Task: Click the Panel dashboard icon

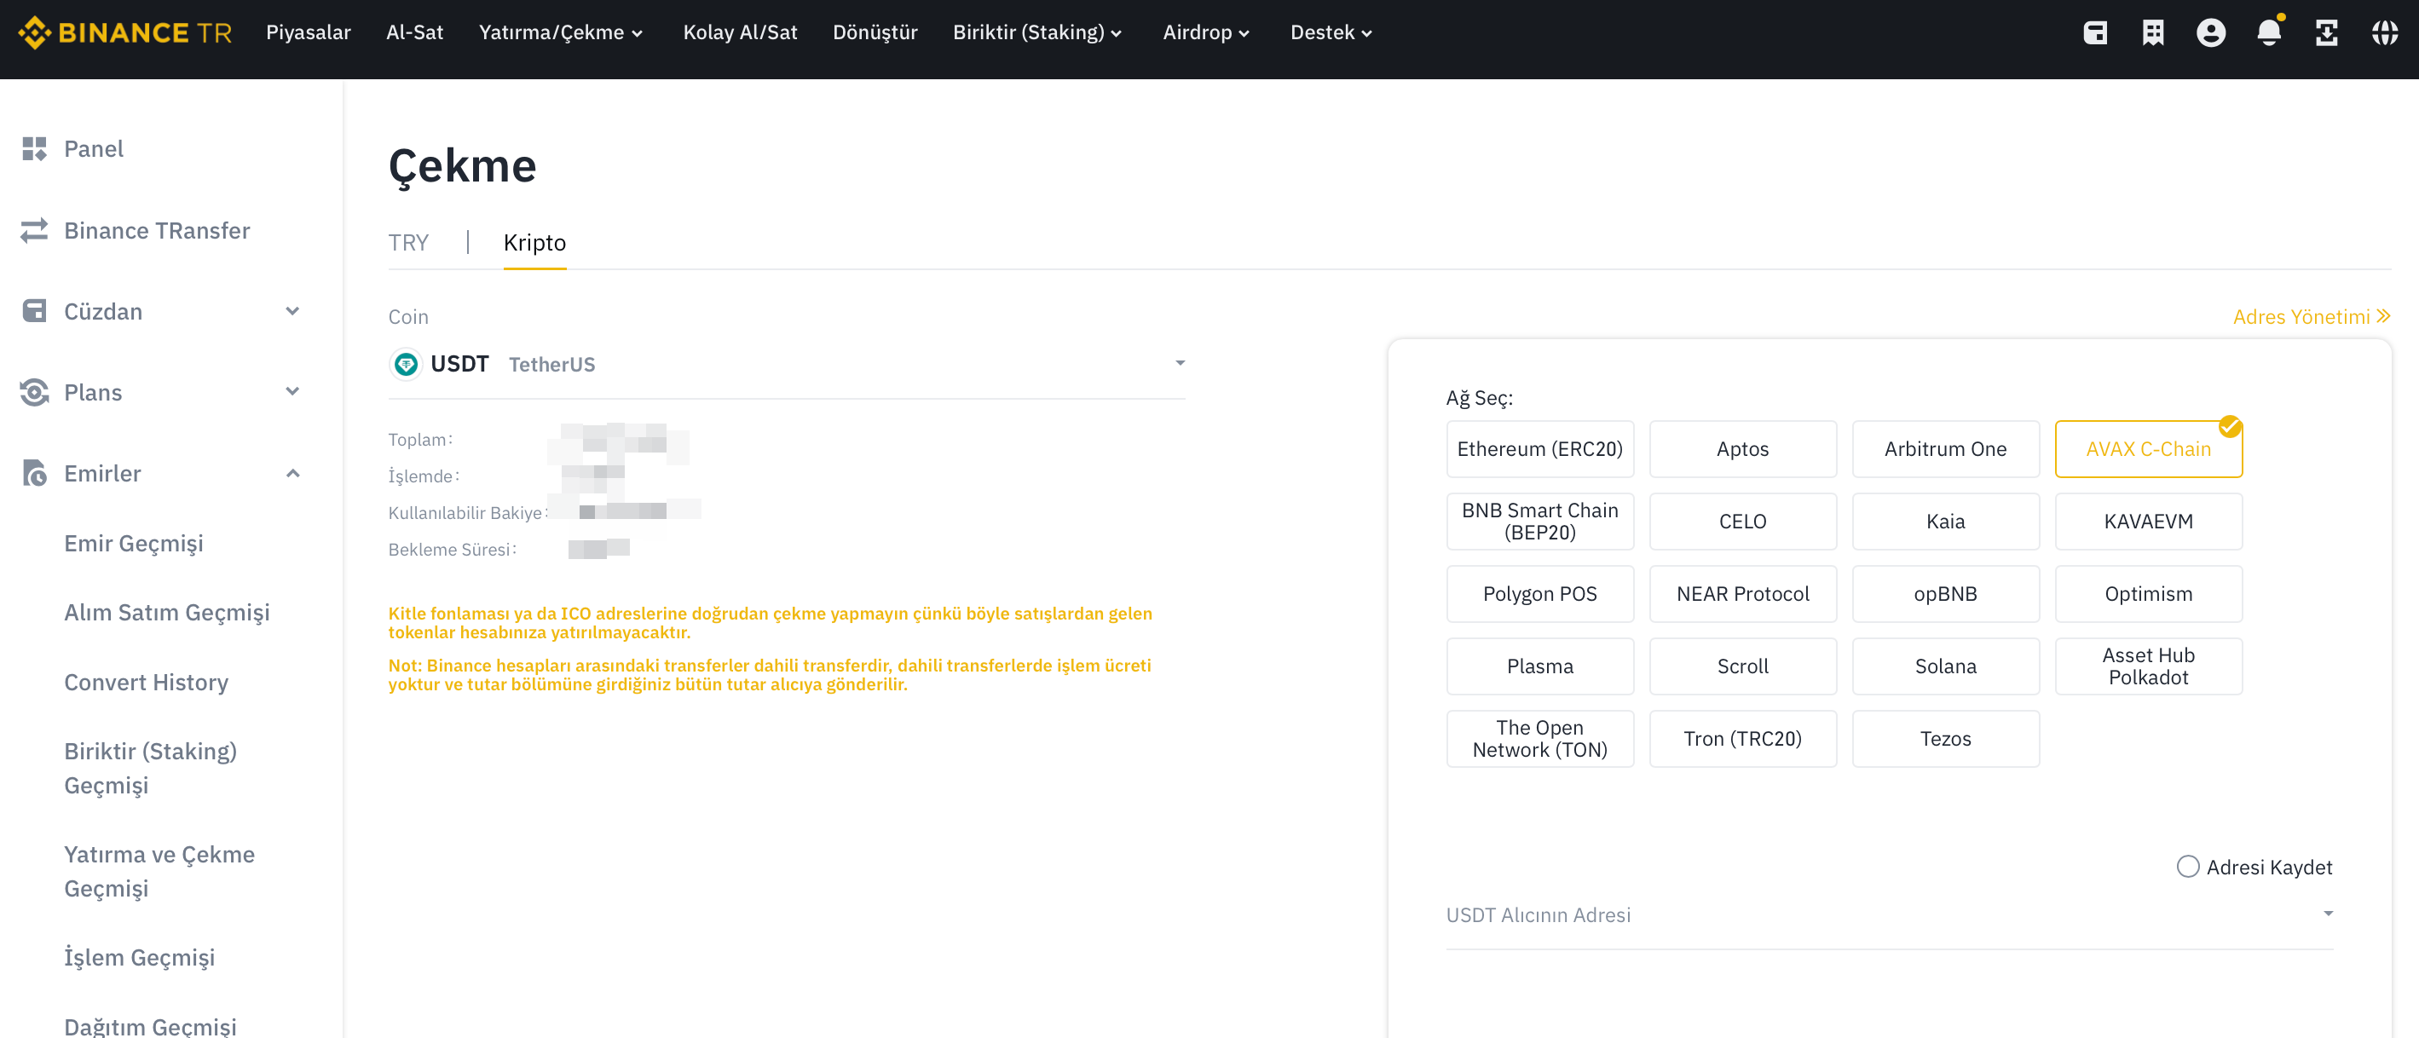Action: [x=35, y=148]
